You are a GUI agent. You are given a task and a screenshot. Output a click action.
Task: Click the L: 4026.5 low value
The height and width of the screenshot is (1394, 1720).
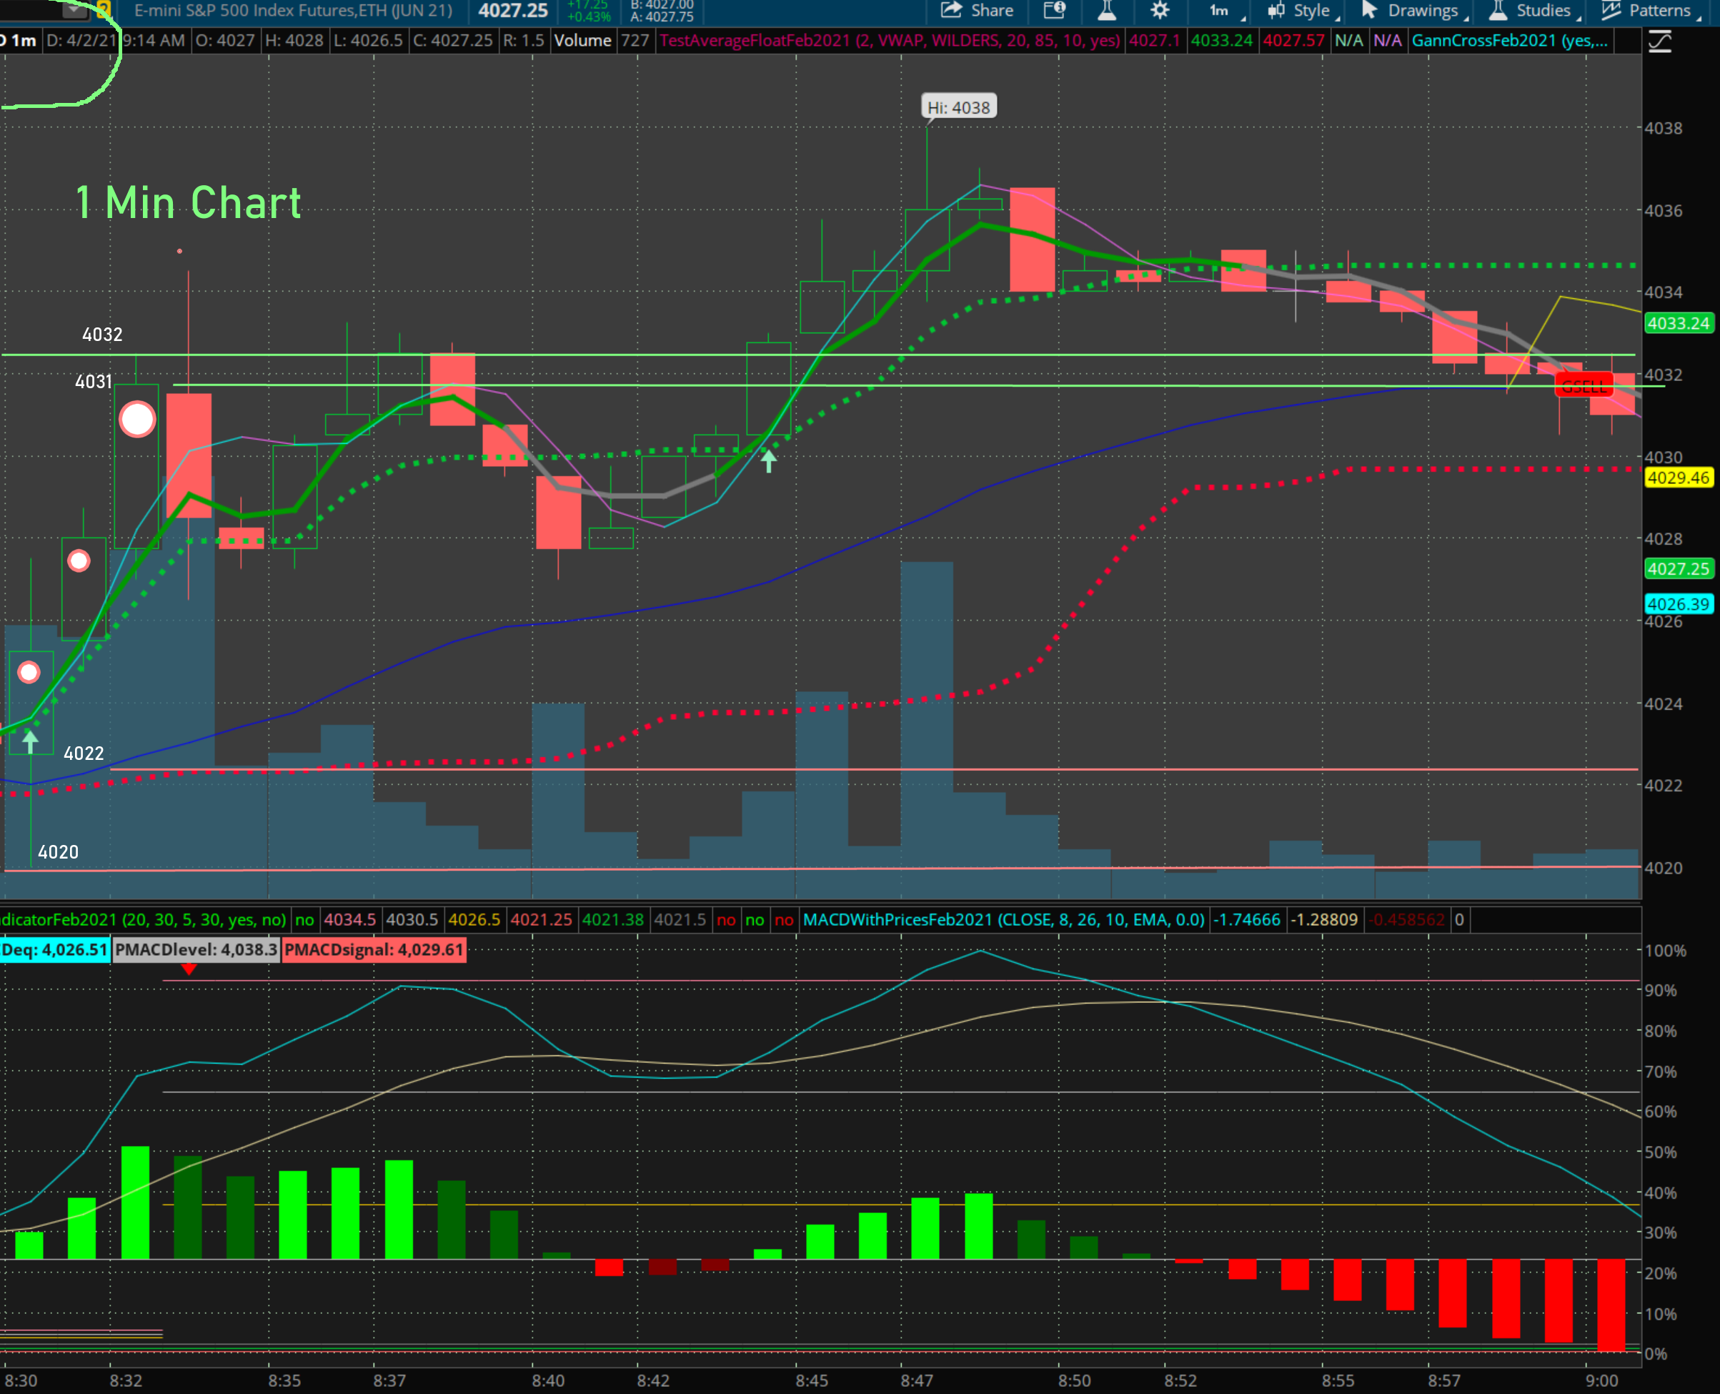pos(367,40)
